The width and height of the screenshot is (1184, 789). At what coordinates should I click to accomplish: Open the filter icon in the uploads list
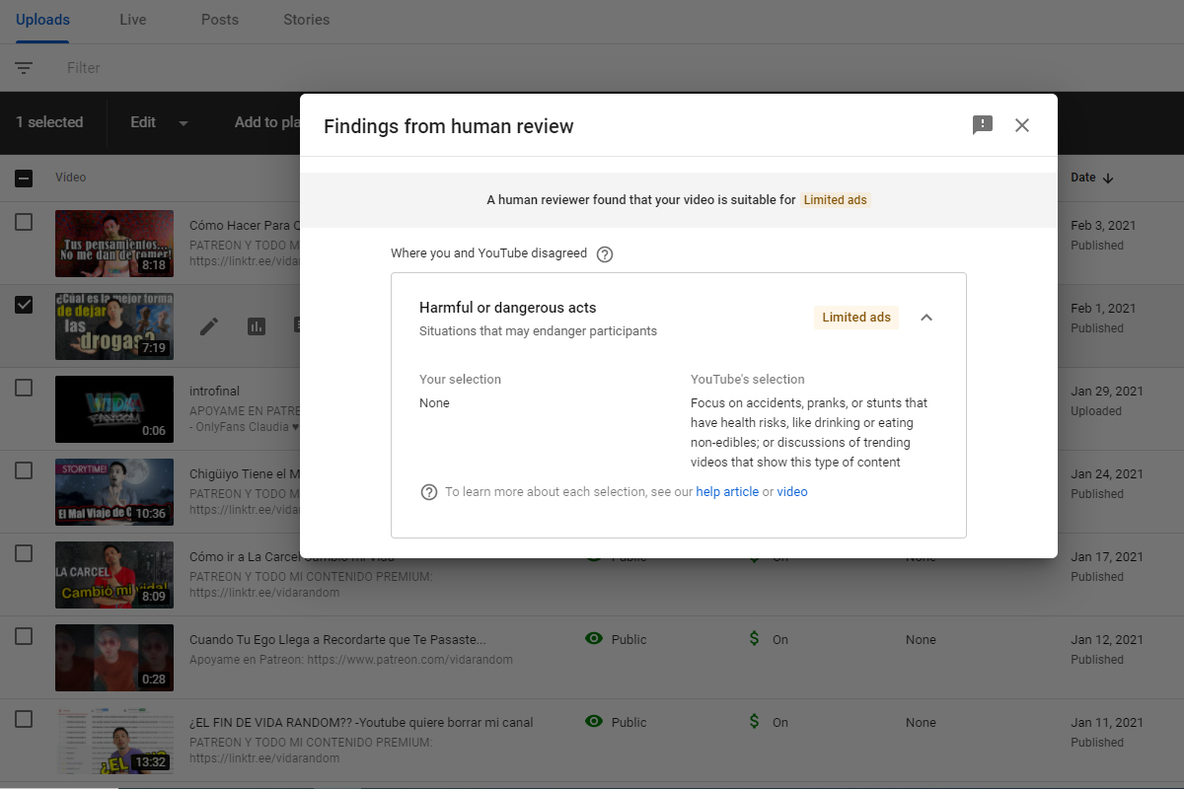pyautogui.click(x=24, y=68)
